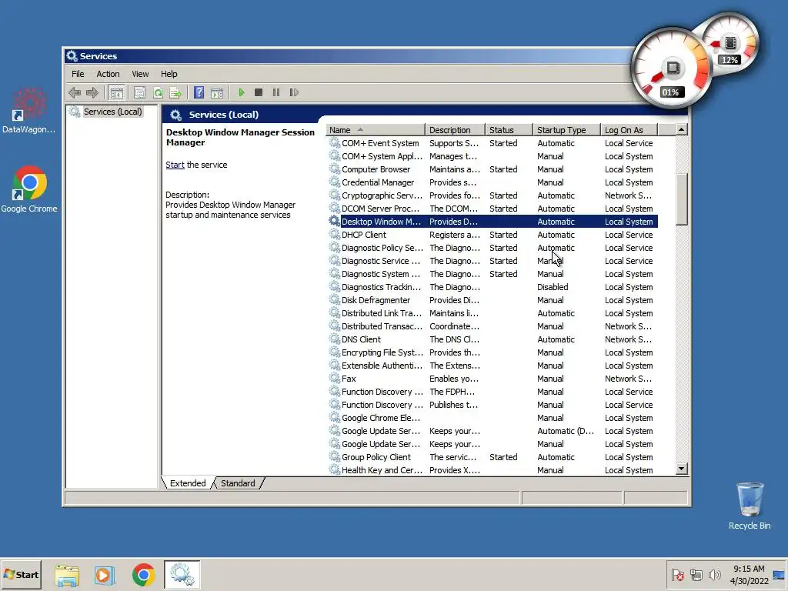Click the Export List toolbar icon
The height and width of the screenshot is (591, 788).
pos(175,92)
